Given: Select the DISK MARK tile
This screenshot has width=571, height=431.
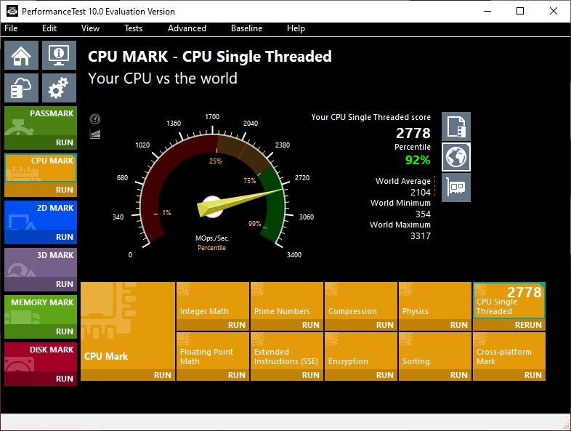Looking at the screenshot, I should click(x=41, y=357).
